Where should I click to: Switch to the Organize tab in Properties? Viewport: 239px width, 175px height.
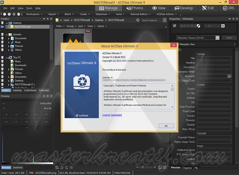tap(187, 168)
